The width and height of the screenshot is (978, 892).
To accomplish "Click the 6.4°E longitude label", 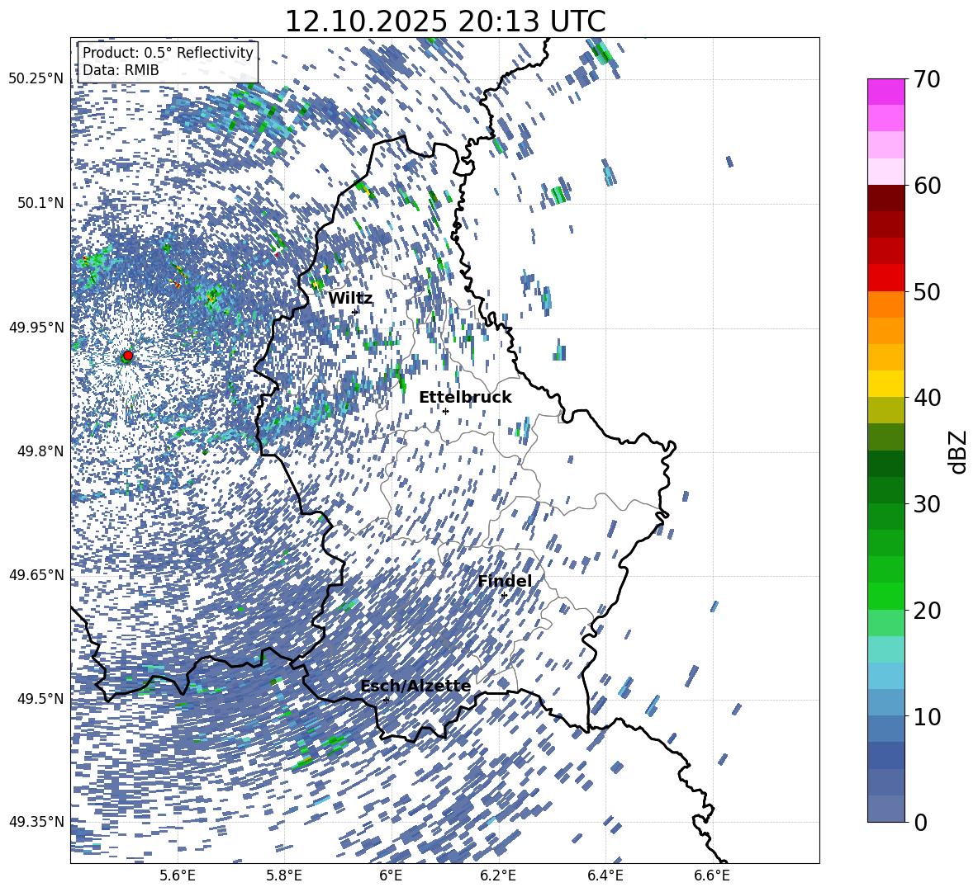I will click(605, 876).
